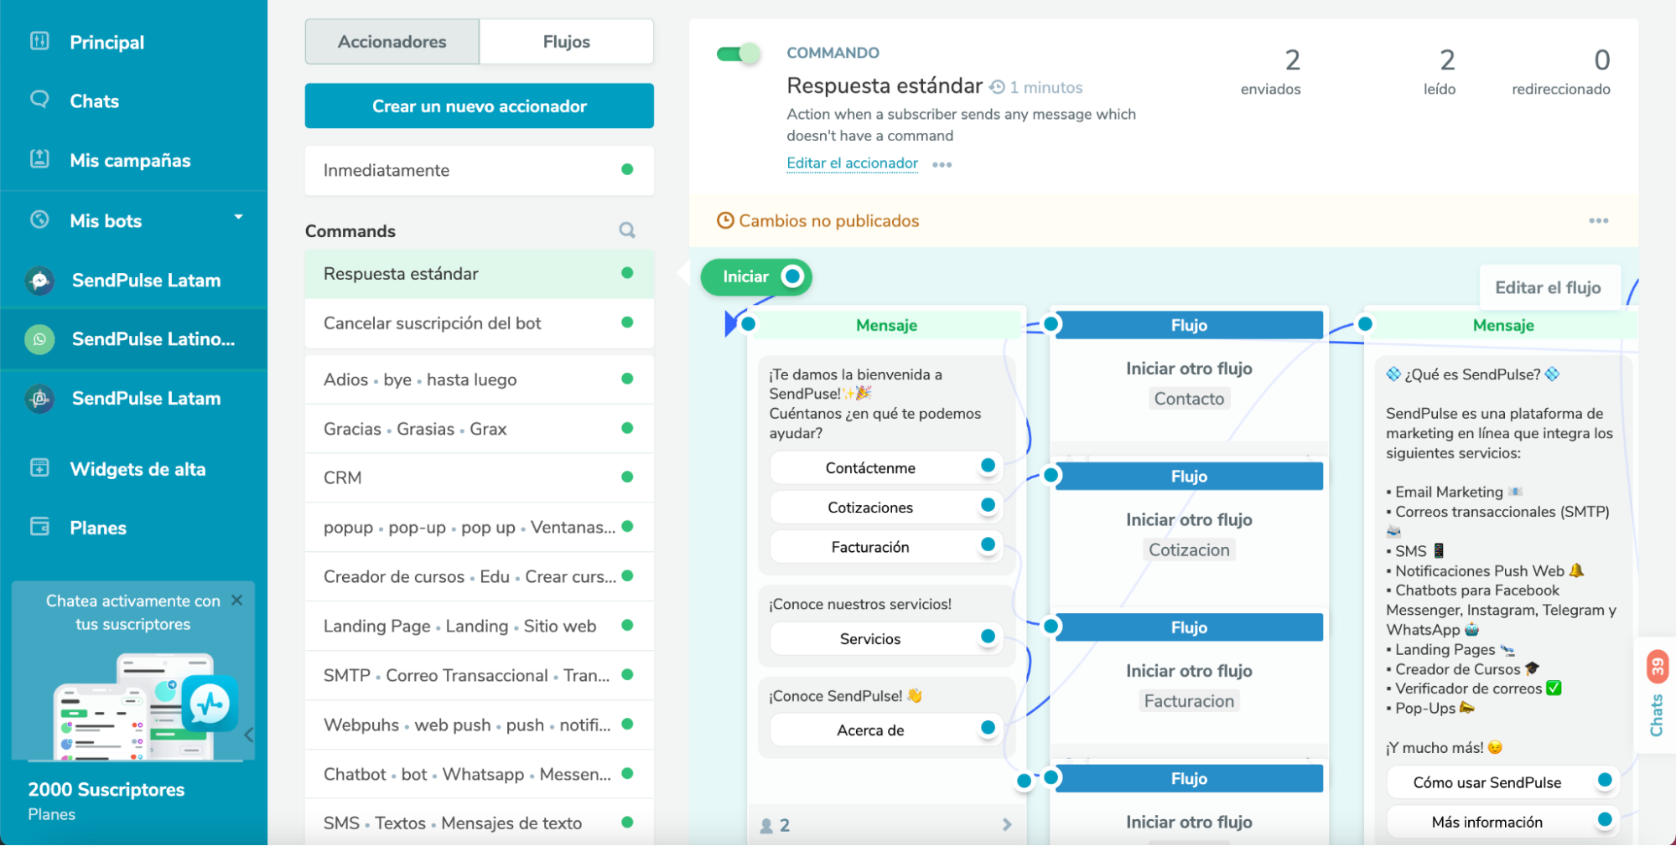1676x846 pixels.
Task: Click the Cambios no publicados clock icon
Action: coord(725,220)
